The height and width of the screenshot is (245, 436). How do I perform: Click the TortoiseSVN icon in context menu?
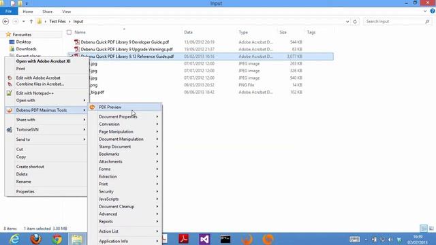click(x=9, y=130)
